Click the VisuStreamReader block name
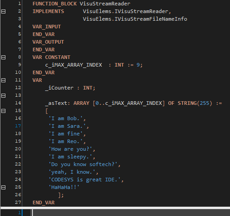Image resolution: width=230 pixels, height=216 pixels. 105,4
